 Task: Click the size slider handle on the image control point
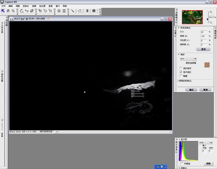click(x=138, y=87)
